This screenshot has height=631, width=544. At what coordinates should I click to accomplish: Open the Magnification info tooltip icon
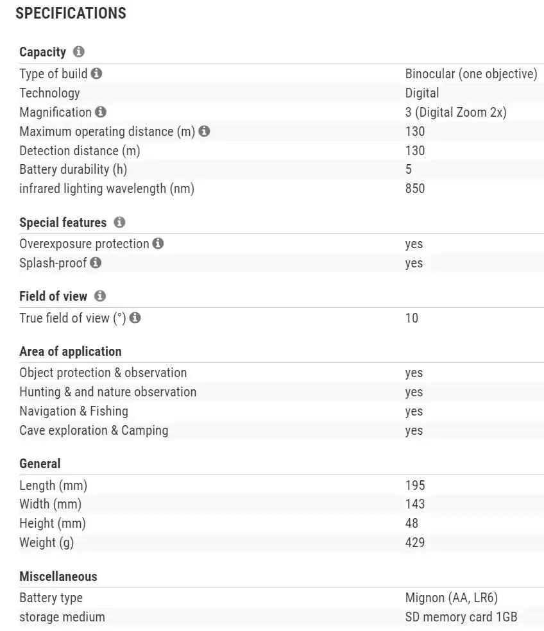(100, 112)
